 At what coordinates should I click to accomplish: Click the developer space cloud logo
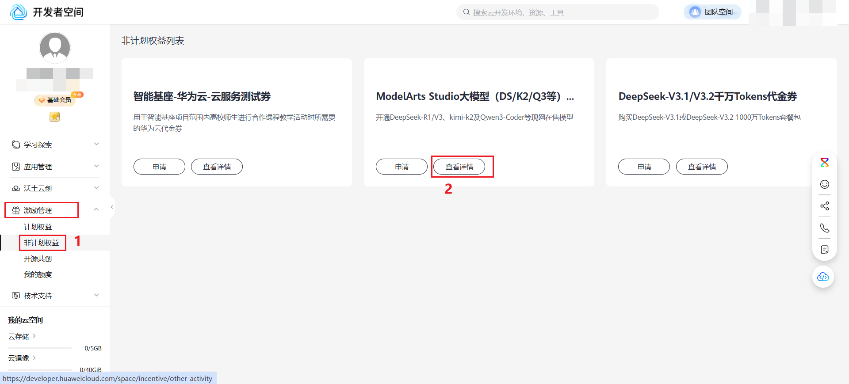pos(19,12)
